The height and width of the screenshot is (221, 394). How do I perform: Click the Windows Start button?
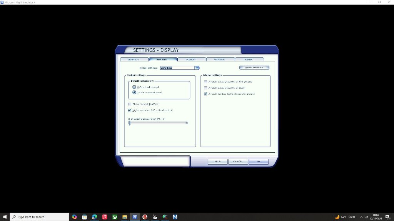pyautogui.click(x=4, y=217)
